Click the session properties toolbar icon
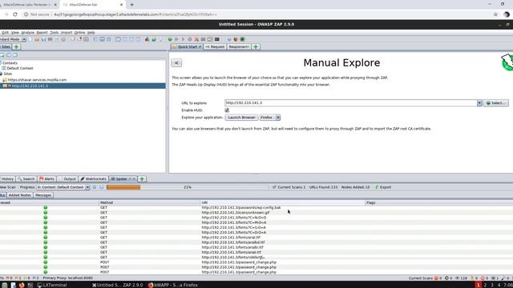Screen dimensions: 513x288 [57, 39]
